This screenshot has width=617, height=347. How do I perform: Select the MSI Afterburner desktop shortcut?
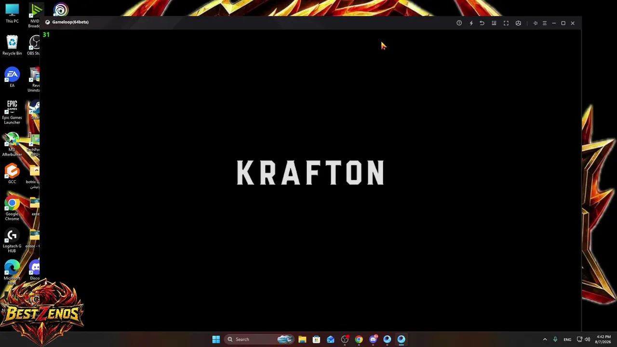pos(12,145)
